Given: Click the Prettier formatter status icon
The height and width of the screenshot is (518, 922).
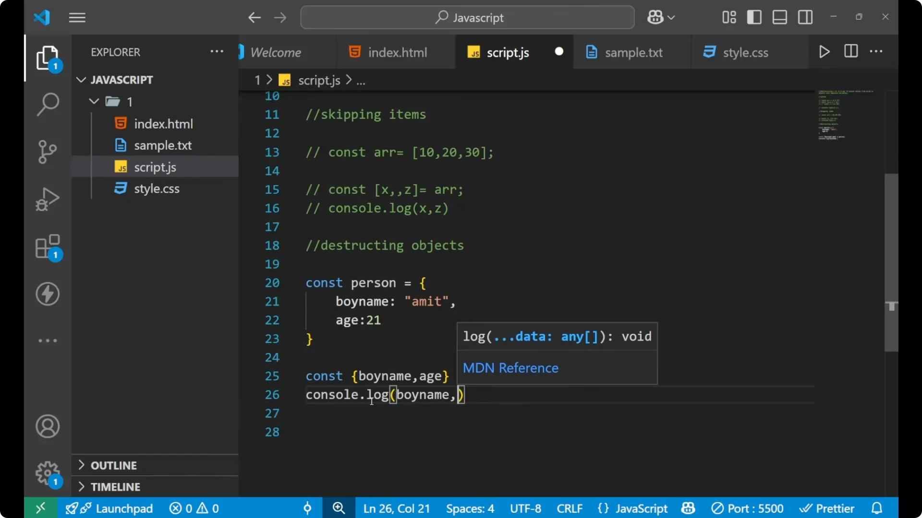Looking at the screenshot, I should pos(827,508).
